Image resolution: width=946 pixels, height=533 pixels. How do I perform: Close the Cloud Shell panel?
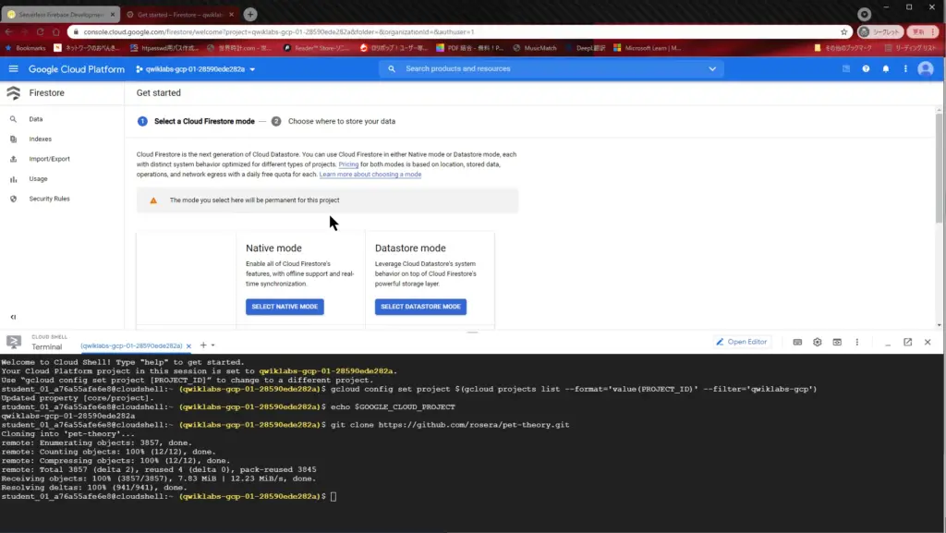click(928, 342)
